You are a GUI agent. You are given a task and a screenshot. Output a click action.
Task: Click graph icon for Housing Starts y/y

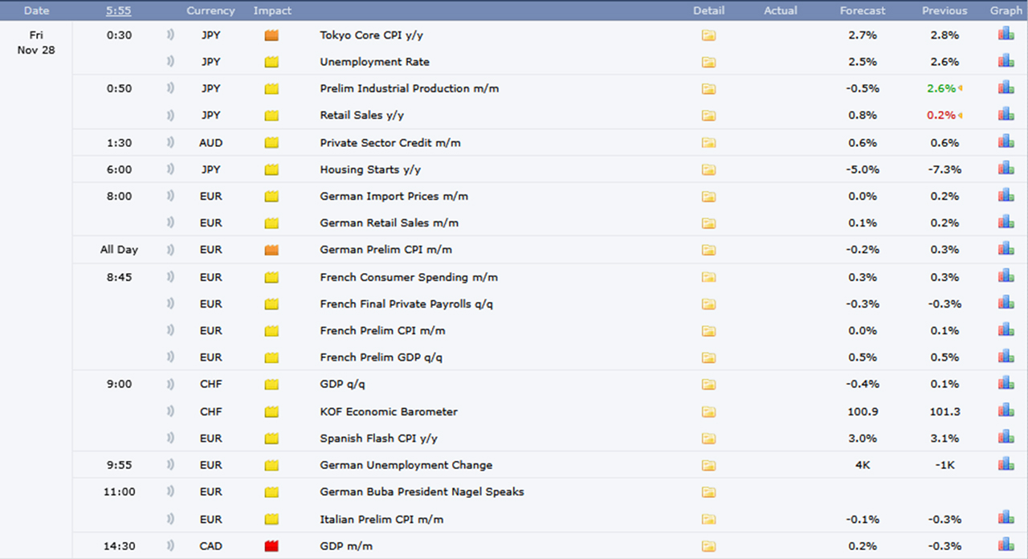point(1006,169)
